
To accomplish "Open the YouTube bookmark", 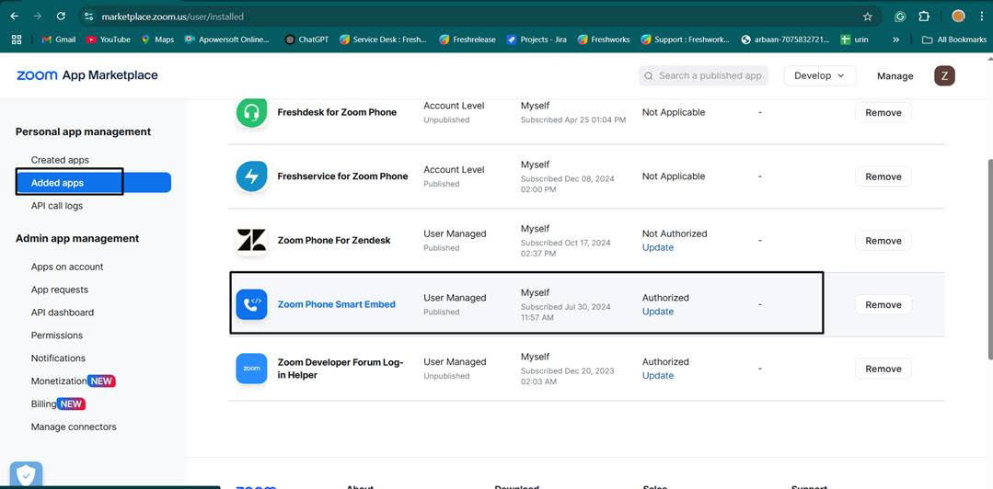I will pyautogui.click(x=109, y=40).
